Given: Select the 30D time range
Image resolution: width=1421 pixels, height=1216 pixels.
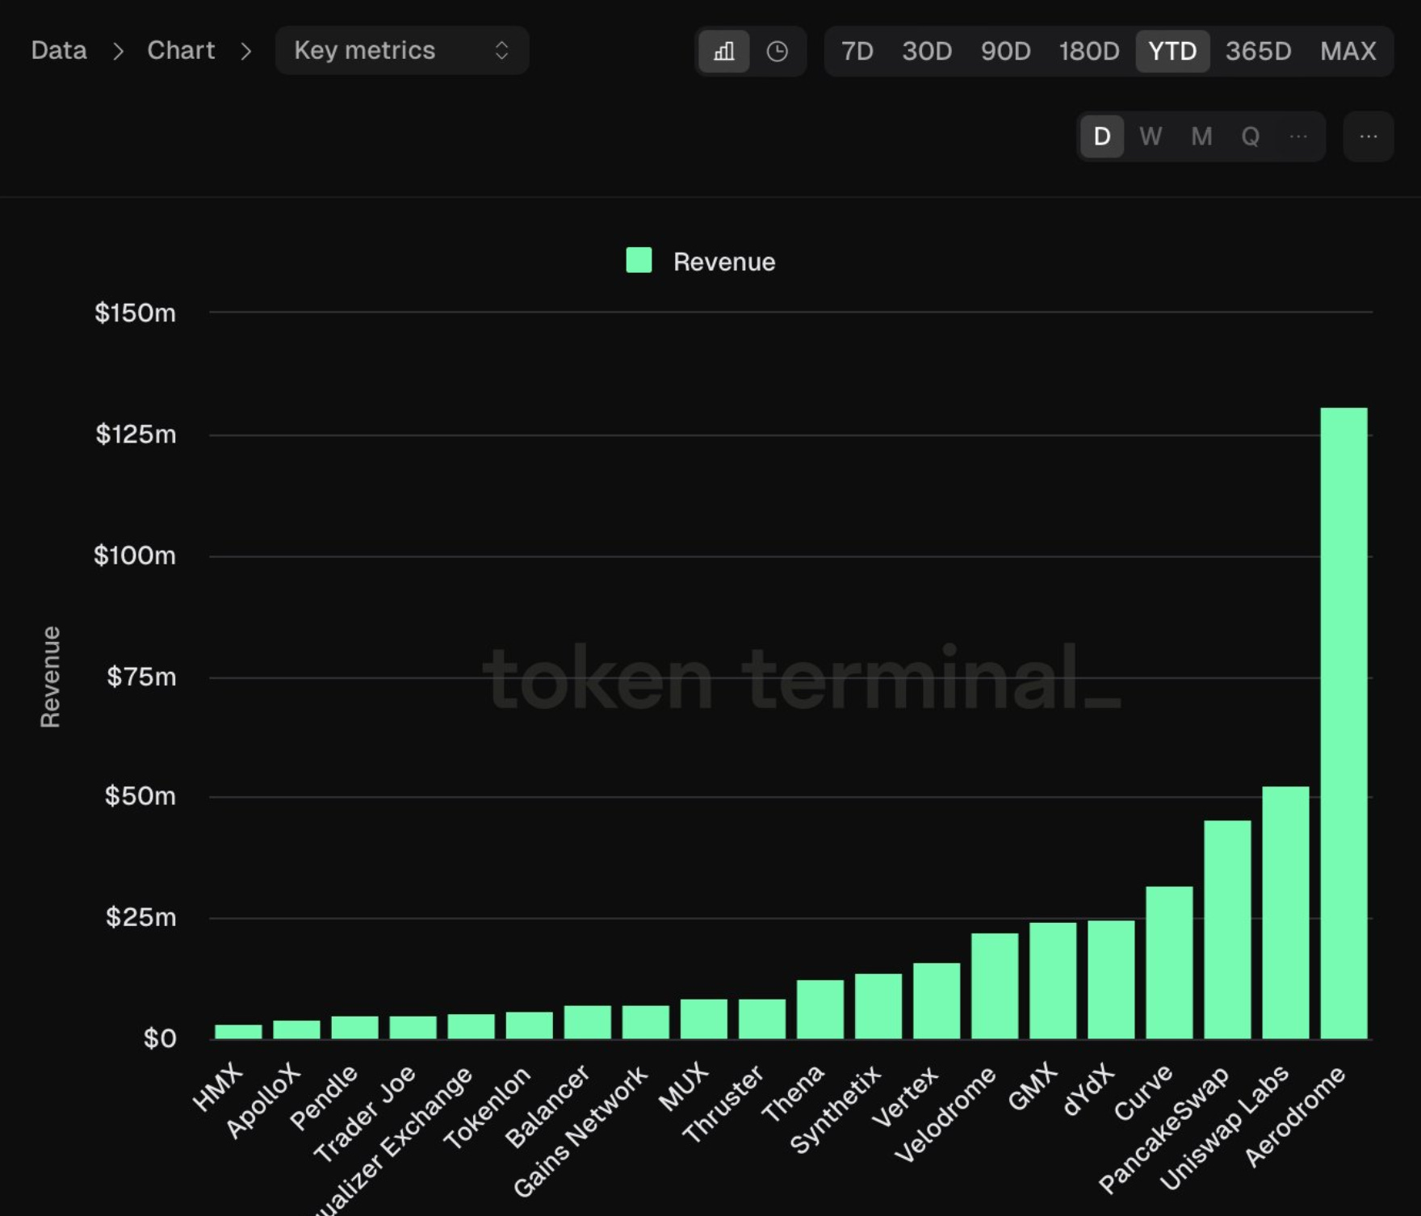Looking at the screenshot, I should (x=927, y=52).
